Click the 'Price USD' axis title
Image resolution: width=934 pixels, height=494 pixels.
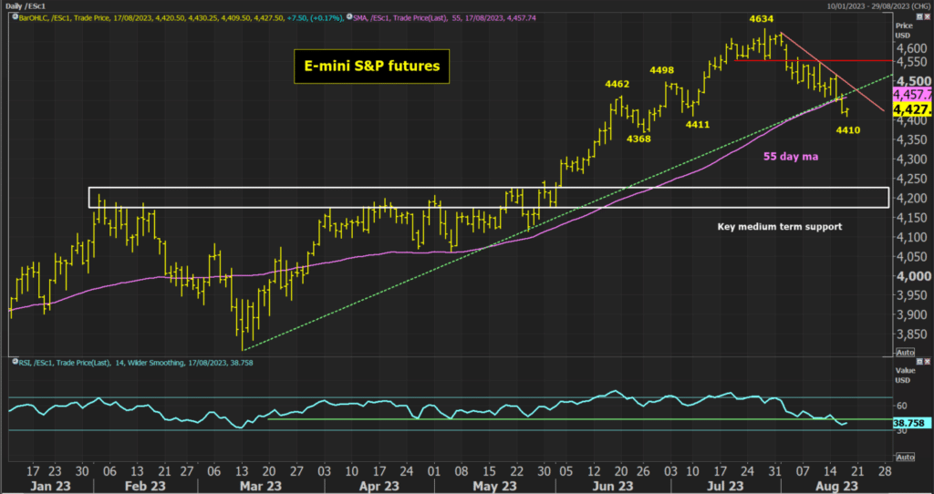tap(906, 30)
